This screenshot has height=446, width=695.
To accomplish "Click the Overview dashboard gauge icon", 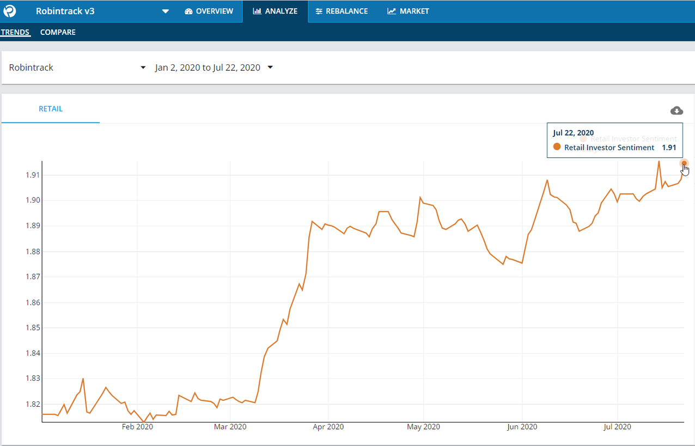I will [188, 11].
